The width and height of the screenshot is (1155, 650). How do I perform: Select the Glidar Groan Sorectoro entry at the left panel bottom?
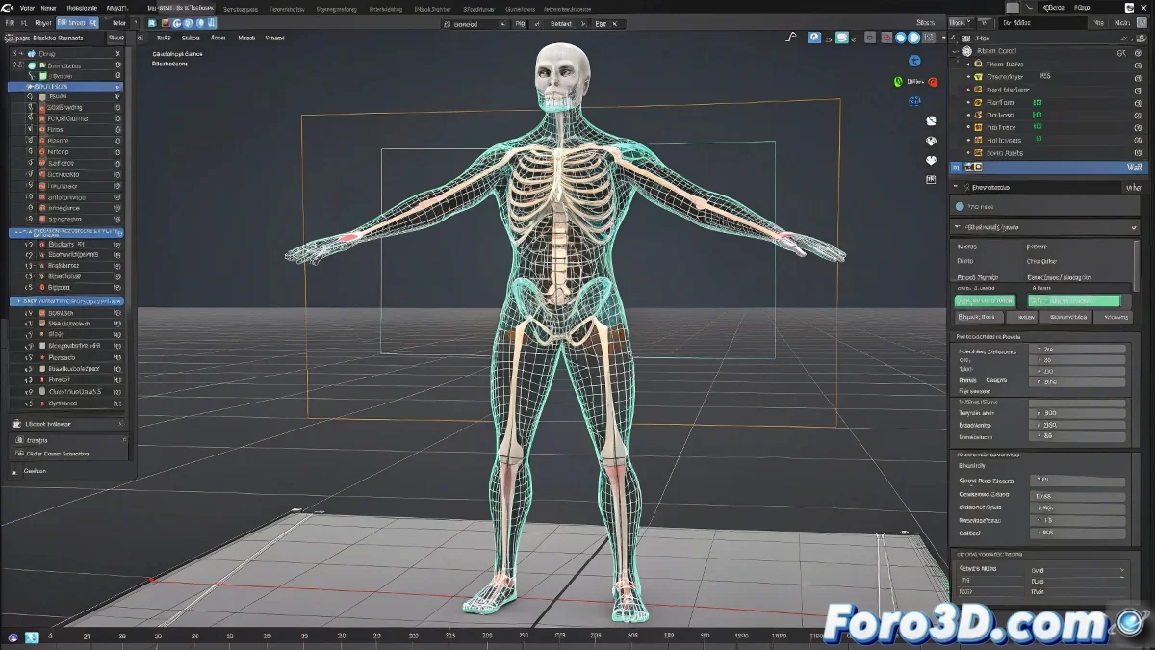point(67,453)
